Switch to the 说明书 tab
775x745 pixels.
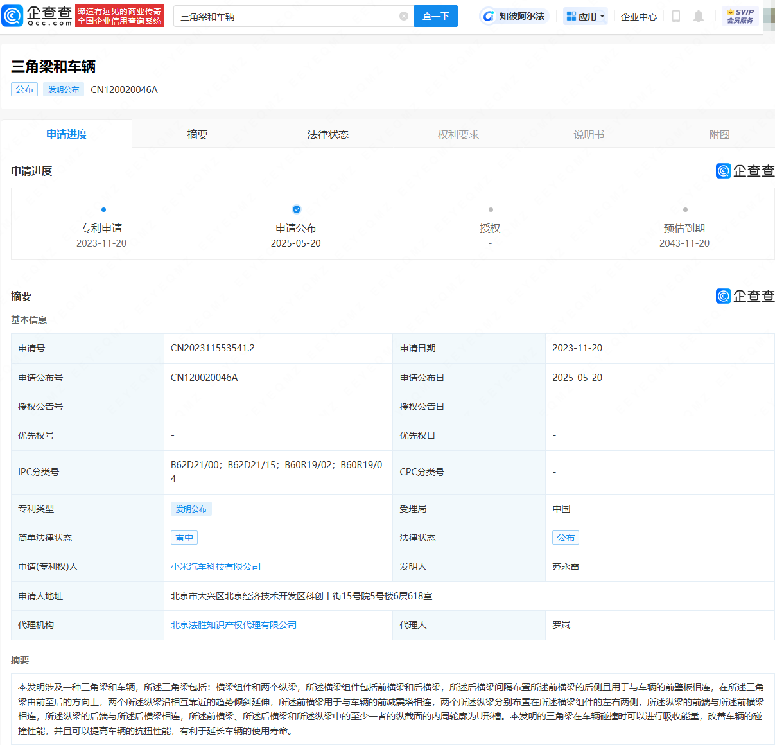589,134
